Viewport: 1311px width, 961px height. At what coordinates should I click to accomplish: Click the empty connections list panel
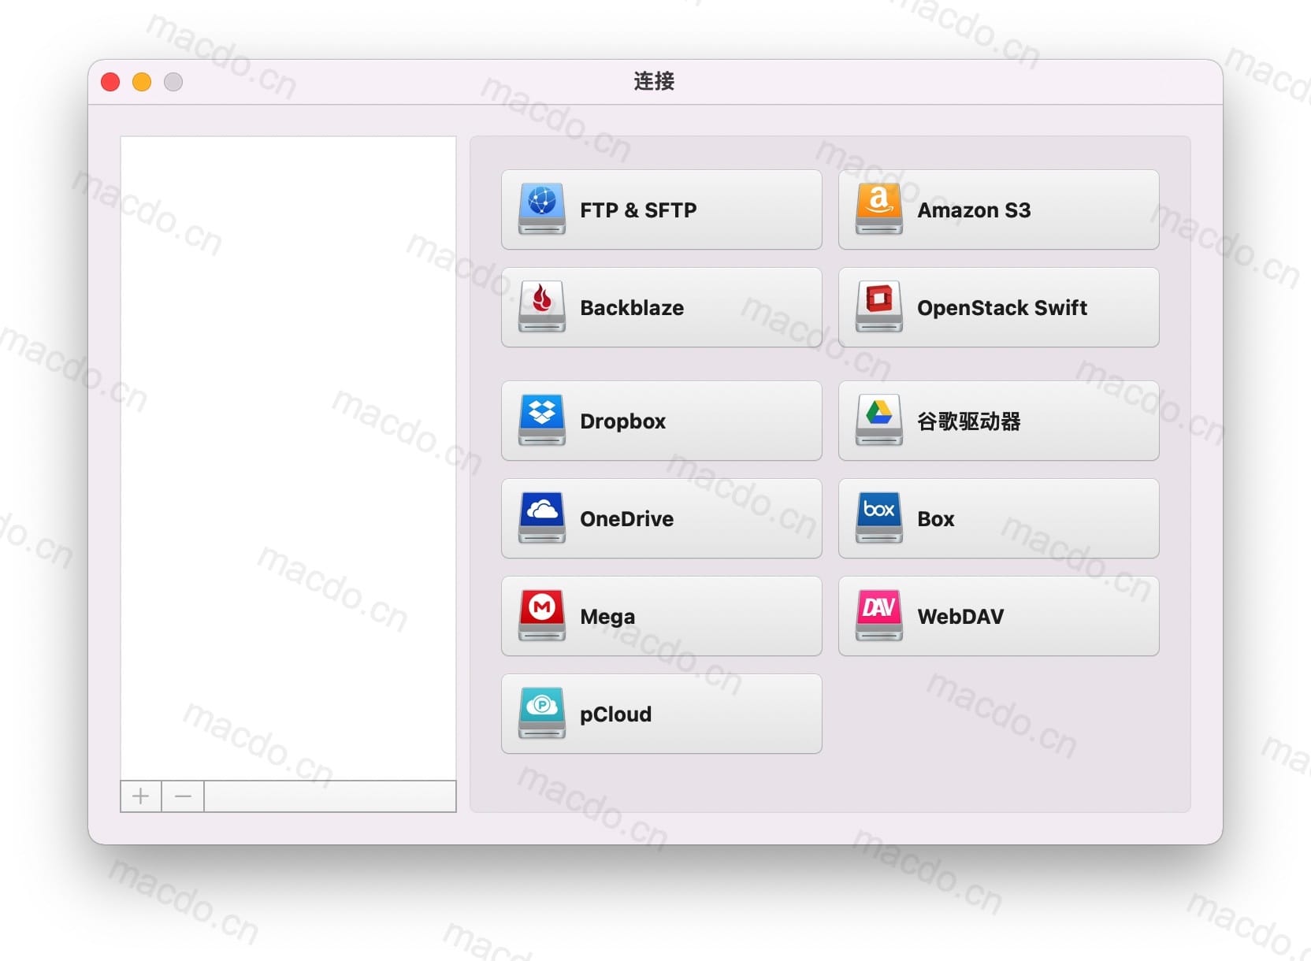288,458
